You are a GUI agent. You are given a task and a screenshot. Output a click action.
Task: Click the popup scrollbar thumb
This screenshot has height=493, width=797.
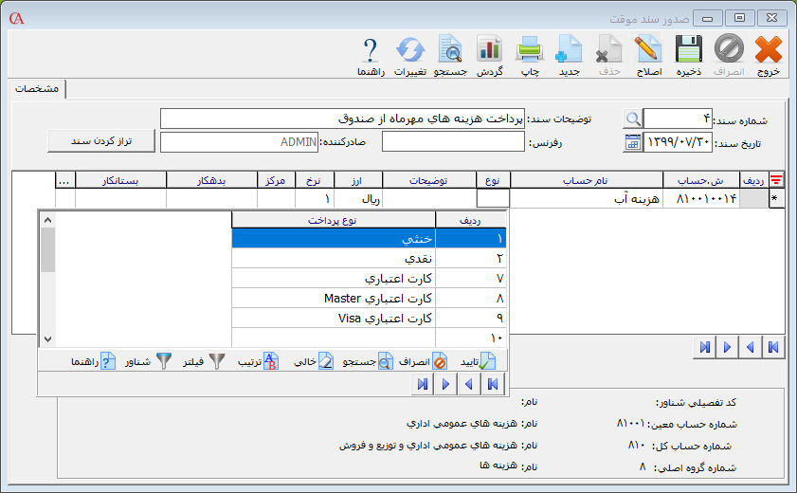pos(47,249)
